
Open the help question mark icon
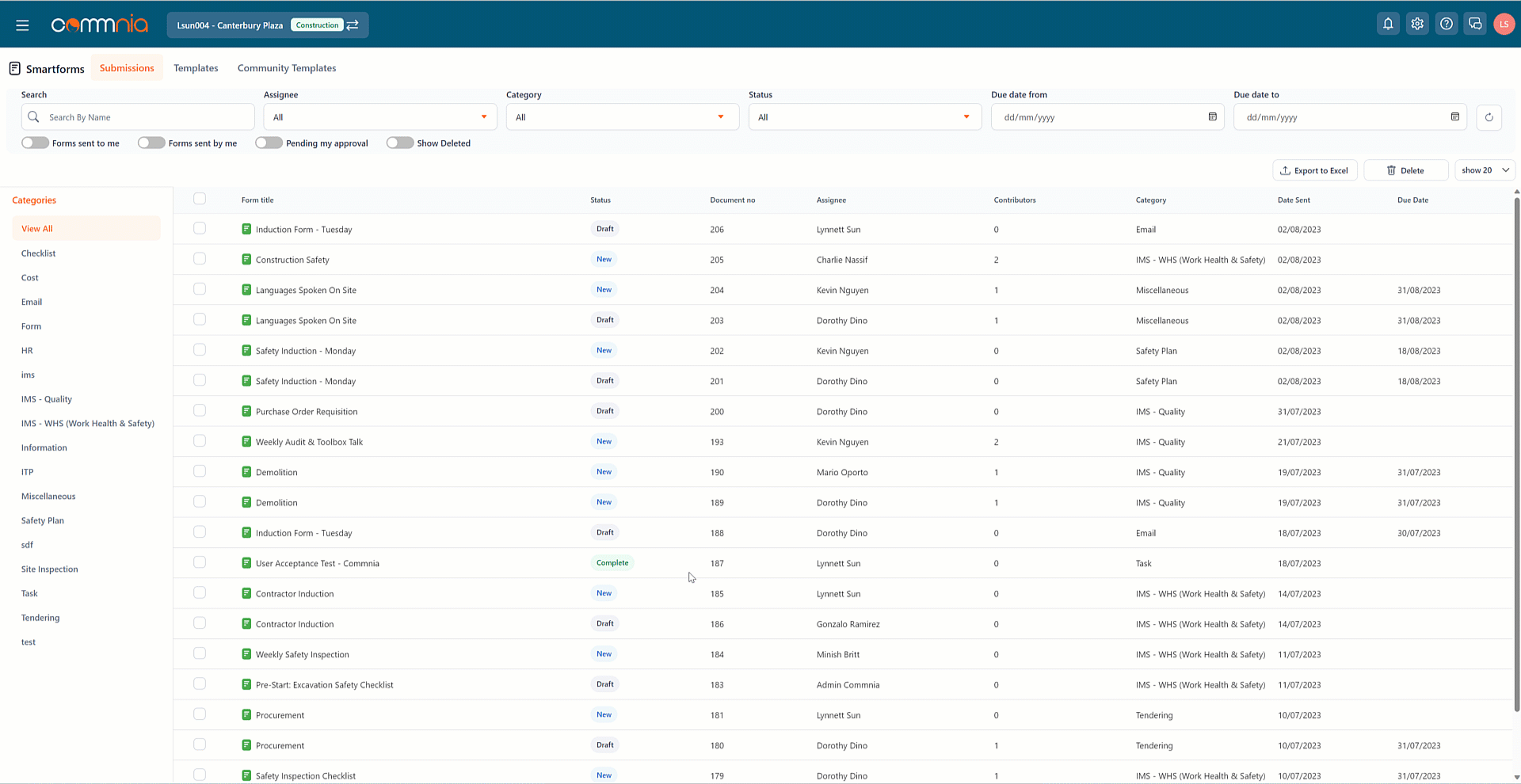(1447, 25)
